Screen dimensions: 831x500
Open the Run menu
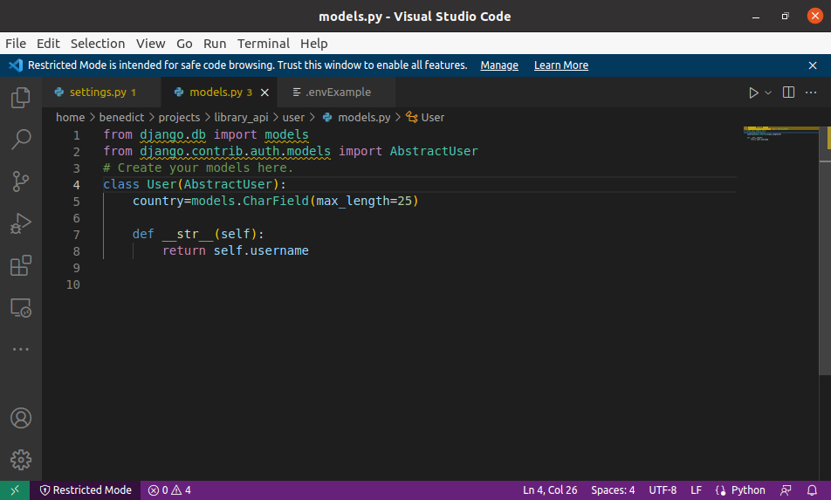pyautogui.click(x=215, y=44)
